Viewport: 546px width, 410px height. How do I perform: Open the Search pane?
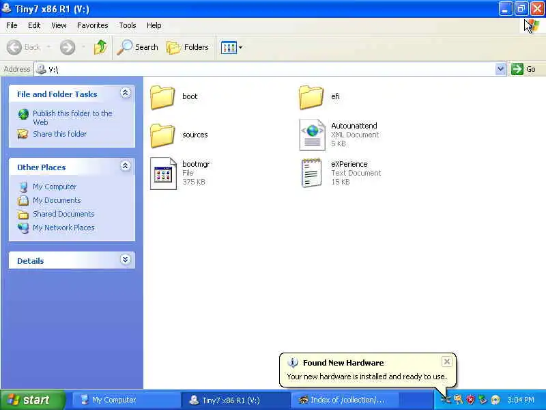pyautogui.click(x=138, y=47)
